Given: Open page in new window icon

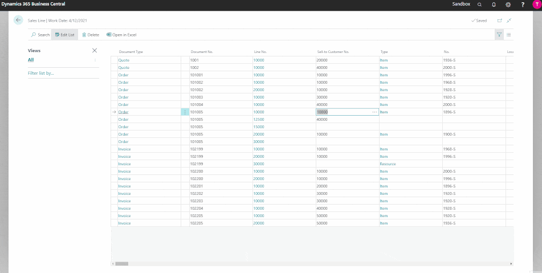Looking at the screenshot, I should click(x=499, y=21).
